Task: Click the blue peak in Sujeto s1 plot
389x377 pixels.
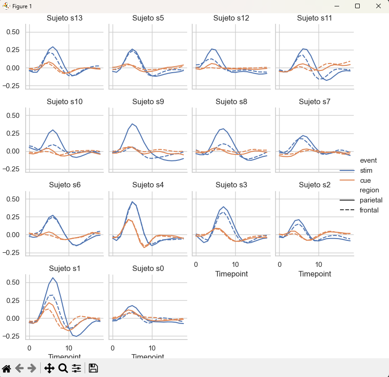Action: pyautogui.click(x=53, y=278)
